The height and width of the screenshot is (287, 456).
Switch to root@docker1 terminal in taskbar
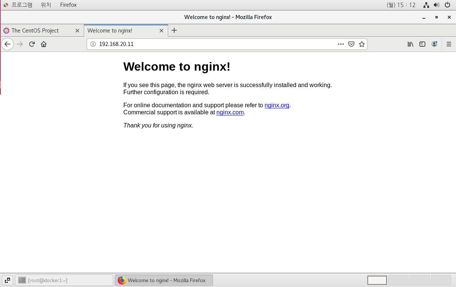tap(64, 280)
